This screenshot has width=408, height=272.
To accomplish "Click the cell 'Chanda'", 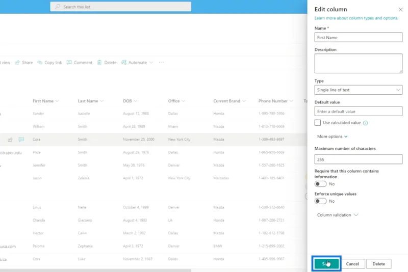I will [x=39, y=221].
